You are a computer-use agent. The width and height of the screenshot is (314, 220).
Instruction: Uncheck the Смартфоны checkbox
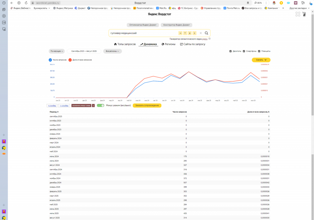[244, 51]
